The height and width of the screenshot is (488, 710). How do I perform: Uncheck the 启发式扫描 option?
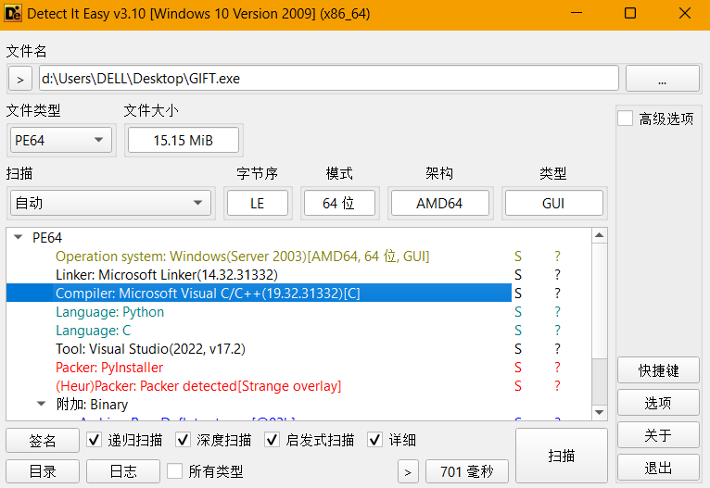click(x=273, y=440)
